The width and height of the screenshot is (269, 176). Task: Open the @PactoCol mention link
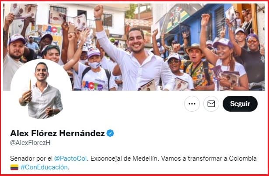click(70, 158)
